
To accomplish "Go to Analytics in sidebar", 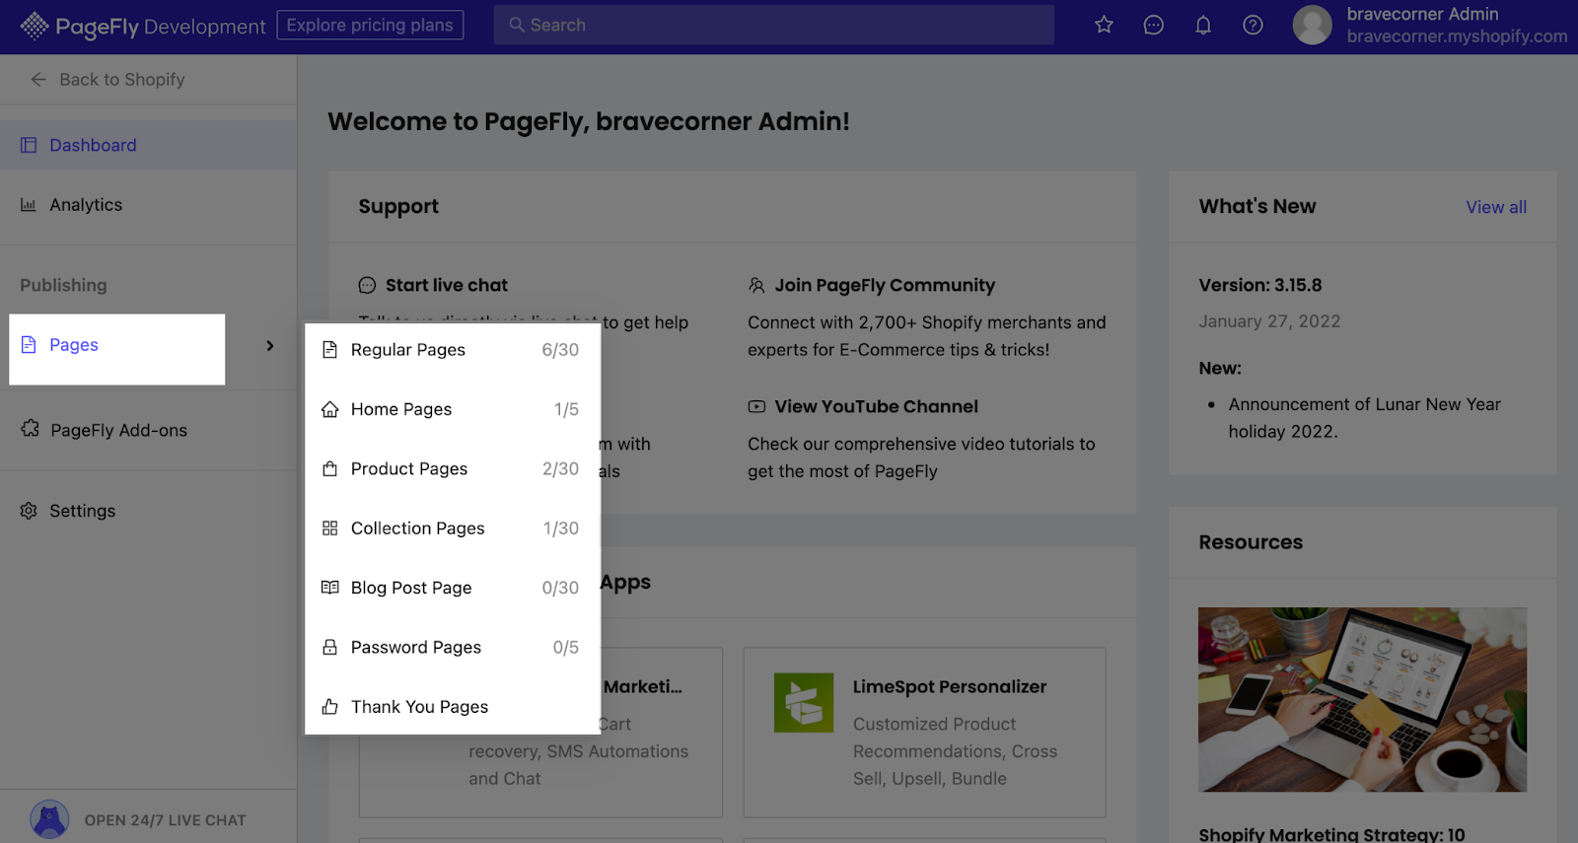I will [x=148, y=204].
